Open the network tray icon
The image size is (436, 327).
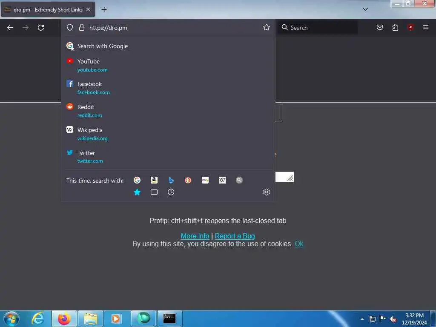coord(373,319)
